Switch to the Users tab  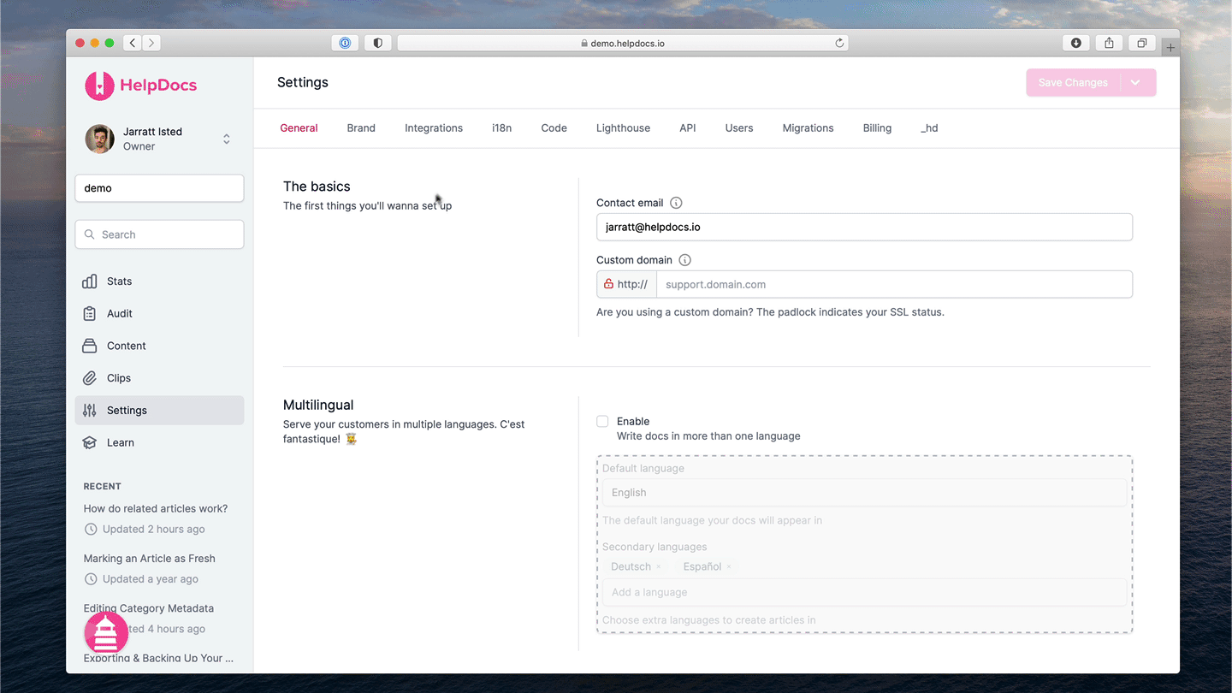coord(739,128)
